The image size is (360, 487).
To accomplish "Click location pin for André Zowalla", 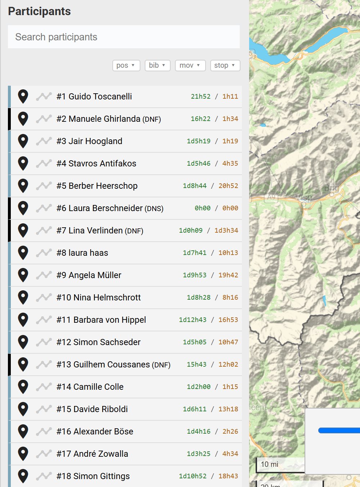I will [x=23, y=454].
